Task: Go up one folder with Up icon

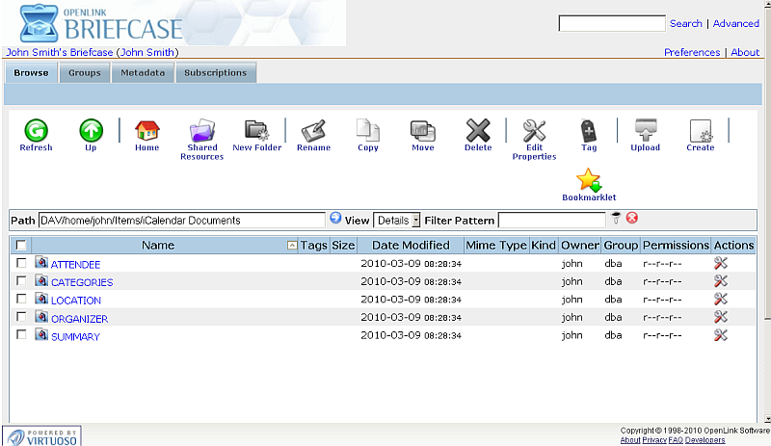Action: click(91, 131)
